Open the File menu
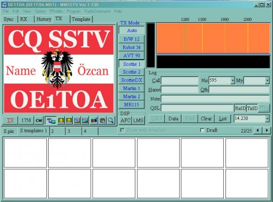This screenshot has width=273, height=202. click(6, 11)
